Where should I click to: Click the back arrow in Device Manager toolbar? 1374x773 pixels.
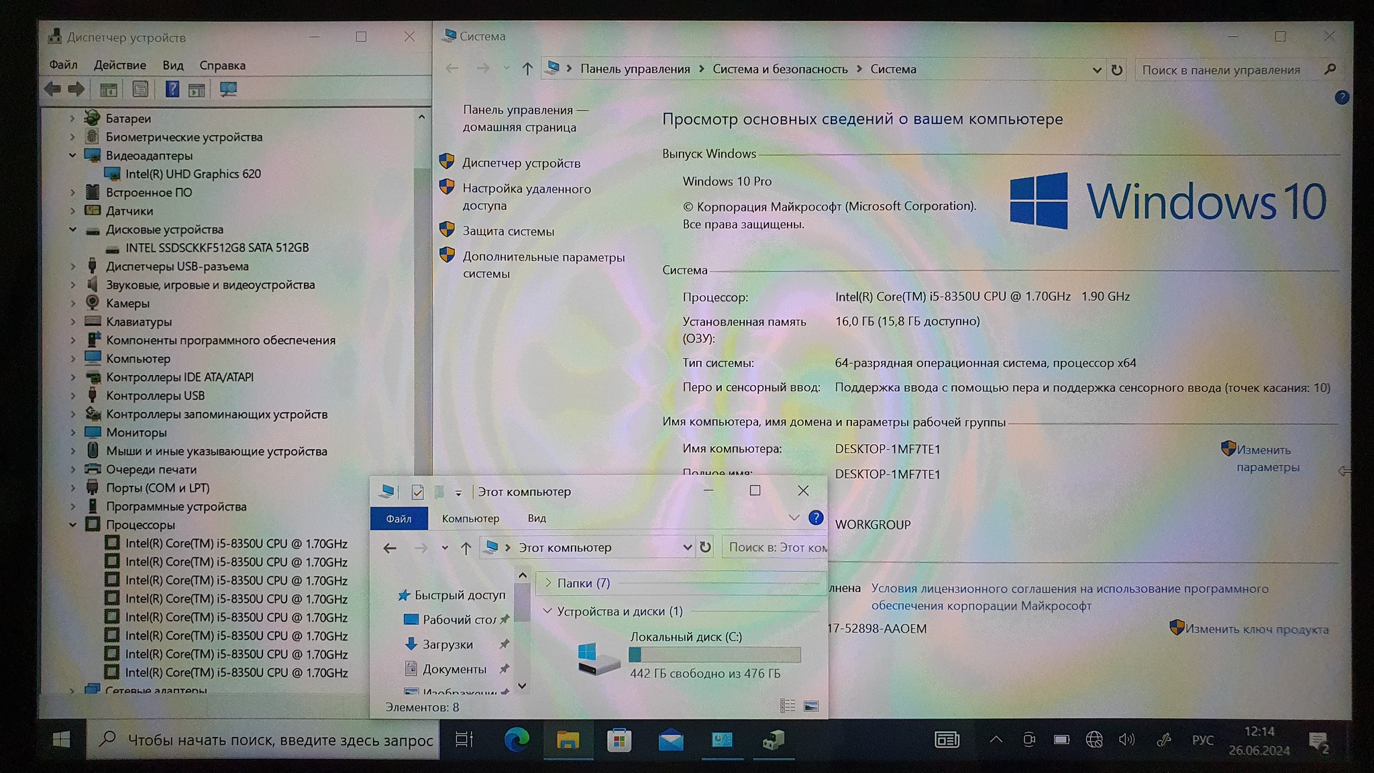tap(53, 89)
